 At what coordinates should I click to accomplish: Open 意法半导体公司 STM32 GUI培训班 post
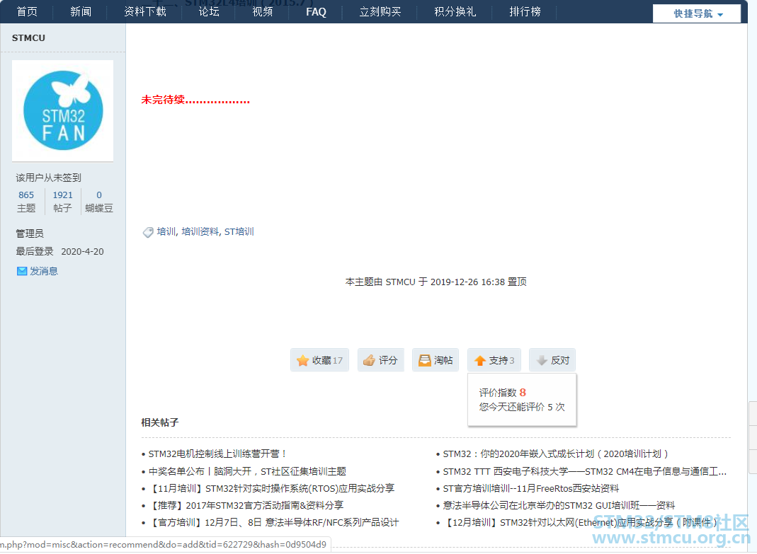tap(559, 505)
